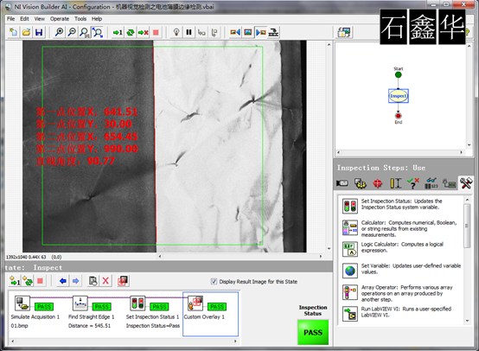Screen dimensions: 479x351
Task: Open the File menu
Action: [x=10, y=19]
